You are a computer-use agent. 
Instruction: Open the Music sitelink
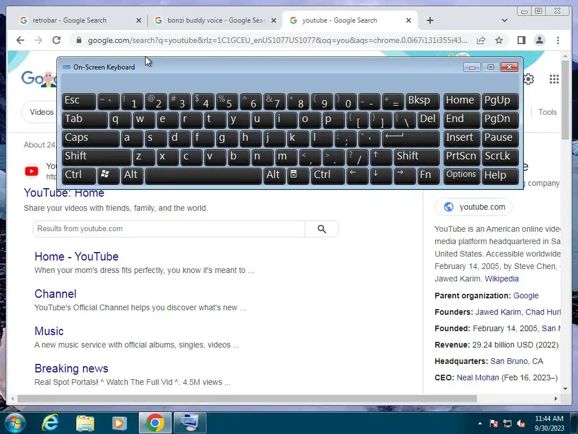(49, 331)
